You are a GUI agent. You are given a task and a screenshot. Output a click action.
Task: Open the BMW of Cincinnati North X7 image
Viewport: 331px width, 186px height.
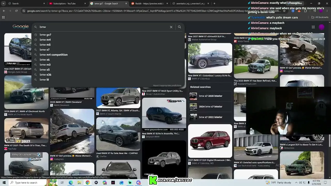tap(26, 92)
